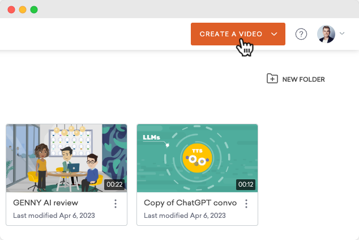
Task: Expand the chevron next to profile avatar
Action: tap(342, 34)
